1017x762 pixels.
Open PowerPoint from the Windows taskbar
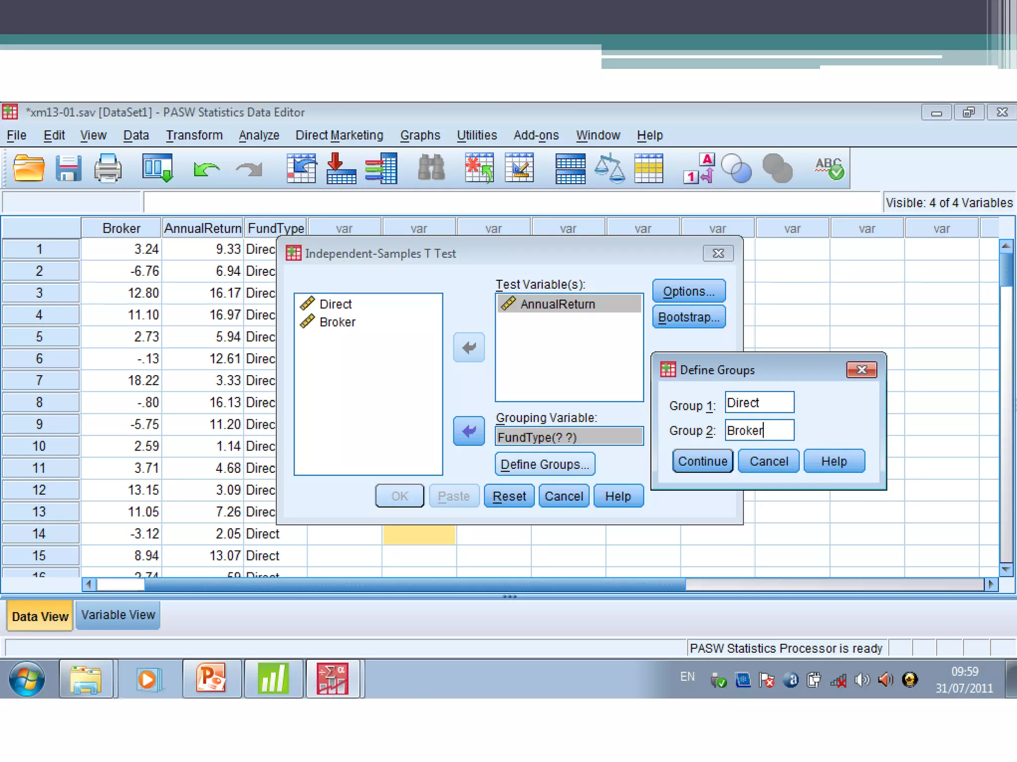pos(212,678)
